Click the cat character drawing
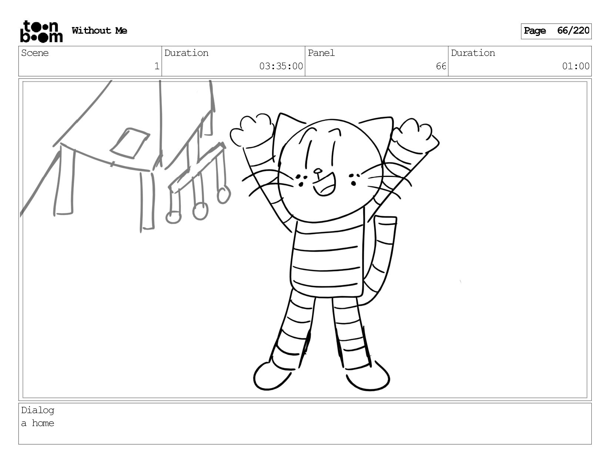The width and height of the screenshot is (611, 472). point(335,252)
